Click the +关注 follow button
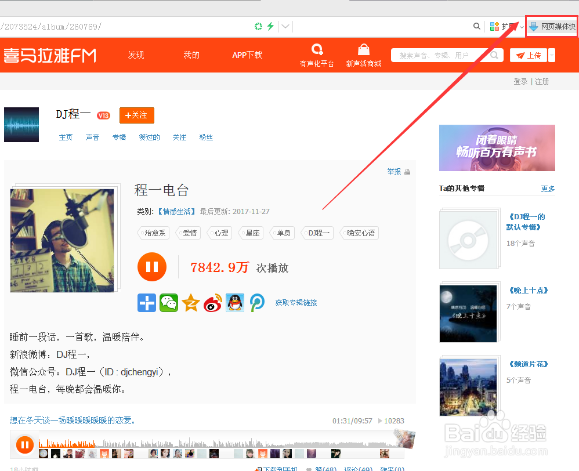Screen dimensions: 579x471 click(136, 115)
